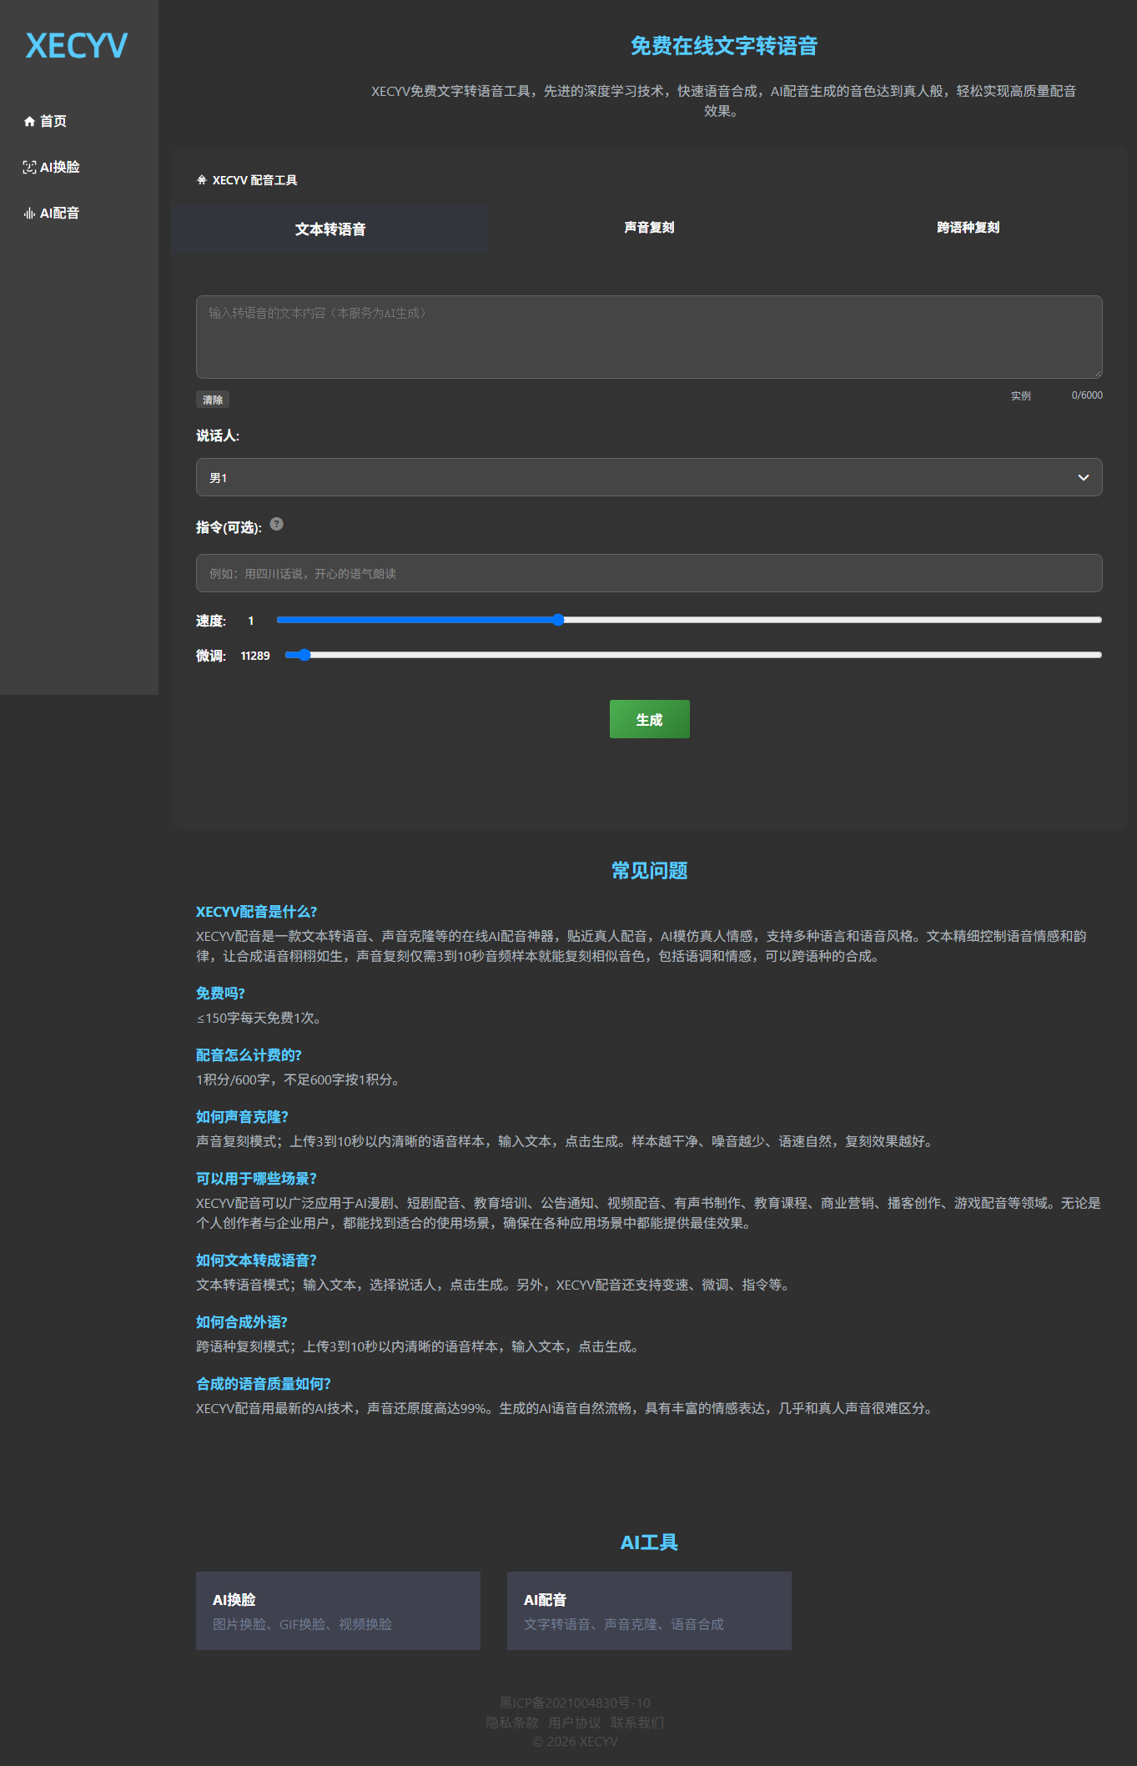Click the waveform icon beside AI配音
This screenshot has width=1137, height=1766.
[x=29, y=214]
